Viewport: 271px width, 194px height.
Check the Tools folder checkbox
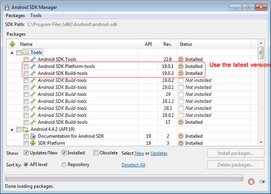pyautogui.click(x=19, y=52)
